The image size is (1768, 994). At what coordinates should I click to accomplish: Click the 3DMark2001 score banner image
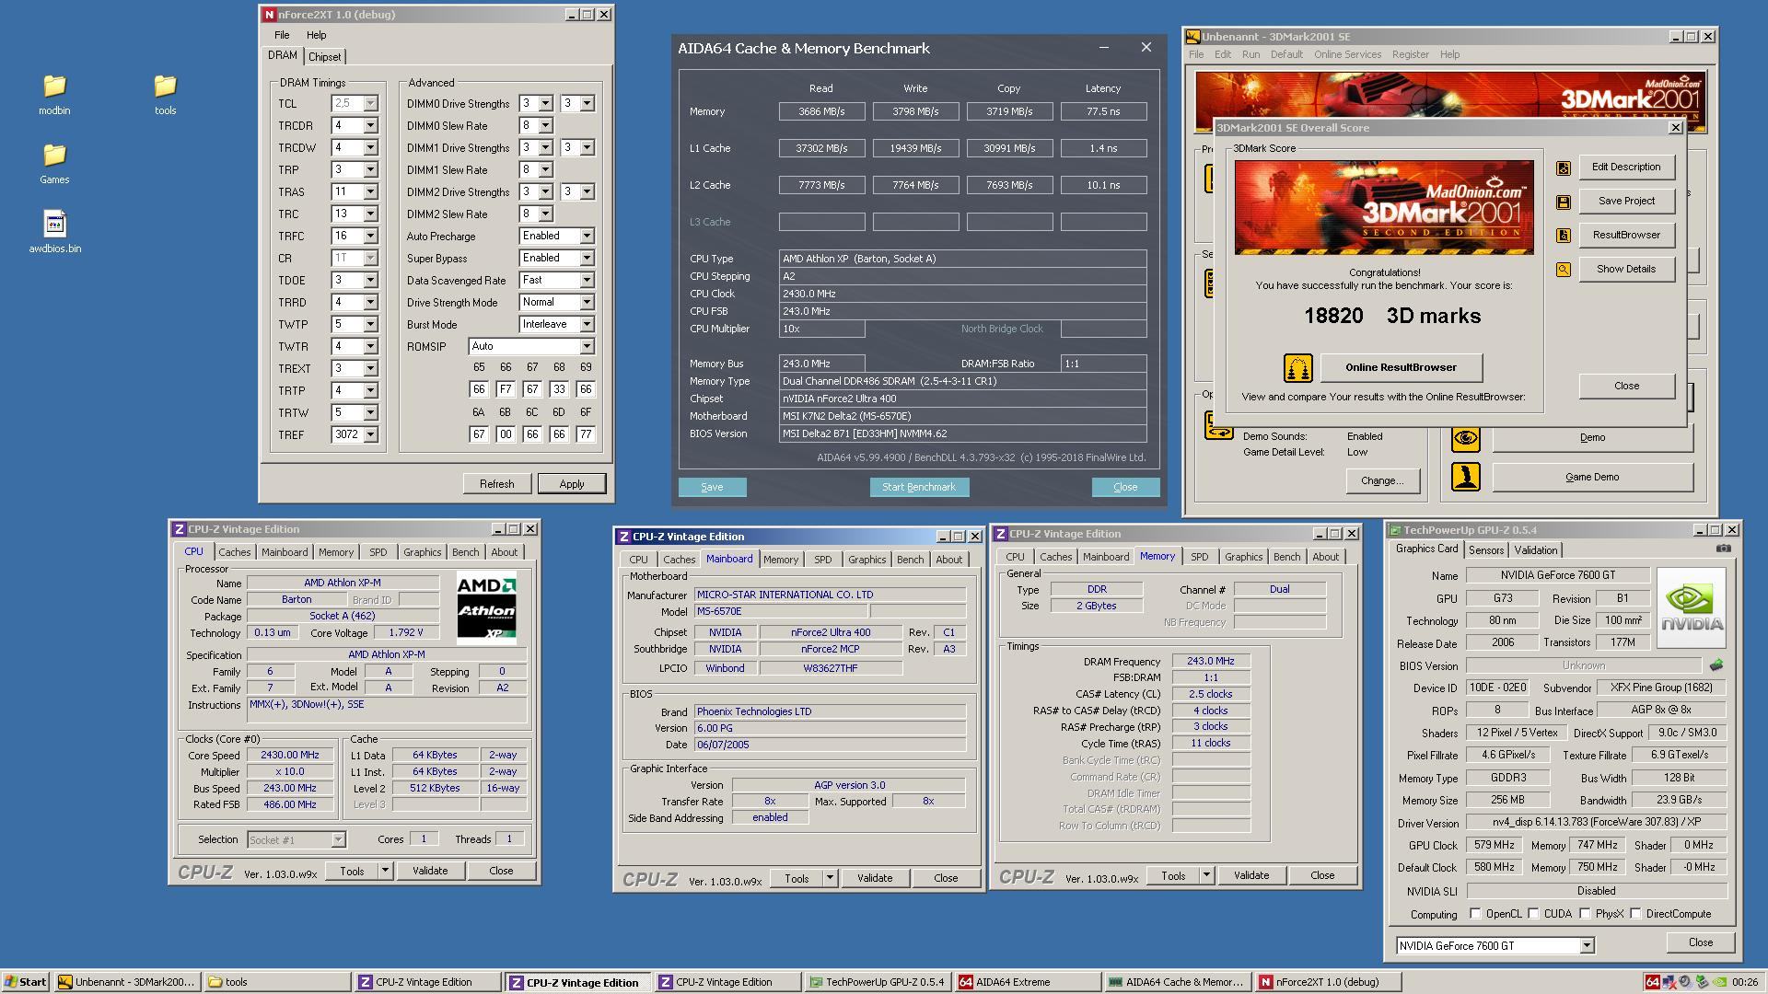pyautogui.click(x=1384, y=208)
